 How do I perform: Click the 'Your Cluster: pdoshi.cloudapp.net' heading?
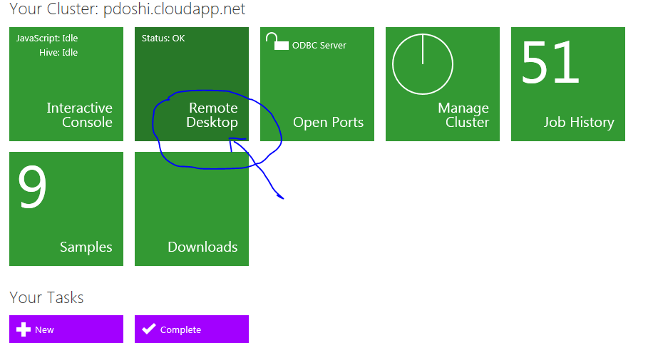pyautogui.click(x=128, y=9)
